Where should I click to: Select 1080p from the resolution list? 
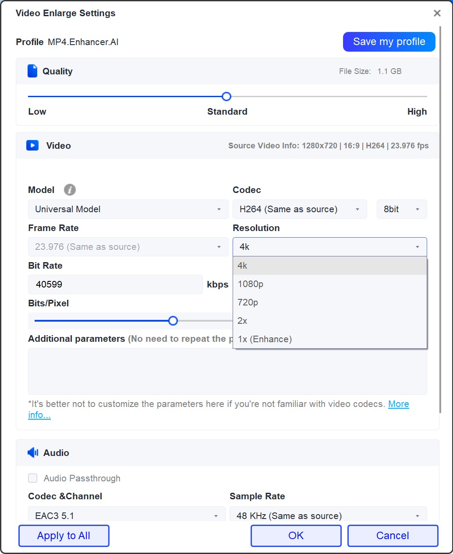[250, 284]
